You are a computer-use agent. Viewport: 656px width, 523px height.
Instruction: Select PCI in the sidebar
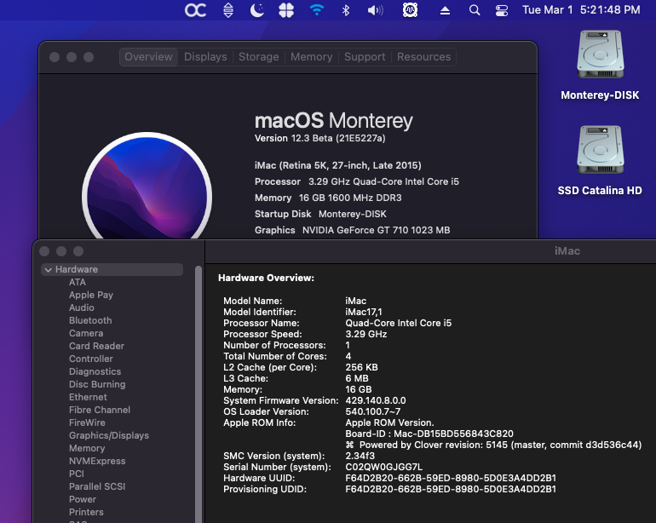point(77,474)
